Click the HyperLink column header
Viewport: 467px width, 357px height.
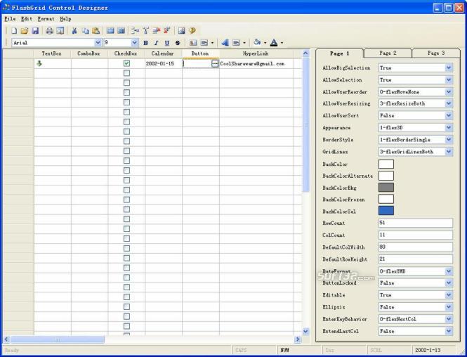pos(256,53)
